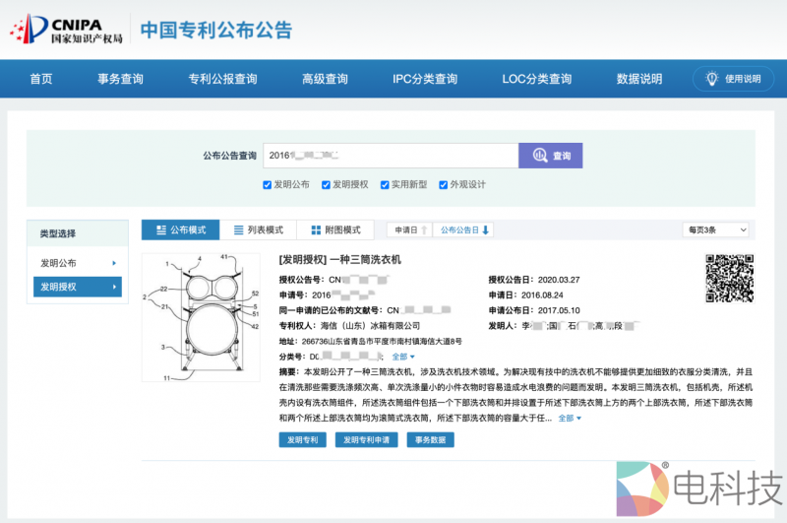
Task: Click the 事务数据 button
Action: 430,440
